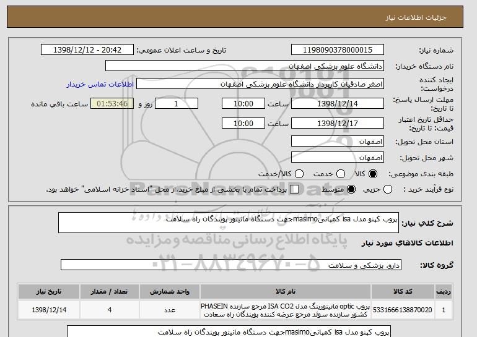Click the row number 1 cell
This screenshot has height=337, width=477.
[x=444, y=310]
